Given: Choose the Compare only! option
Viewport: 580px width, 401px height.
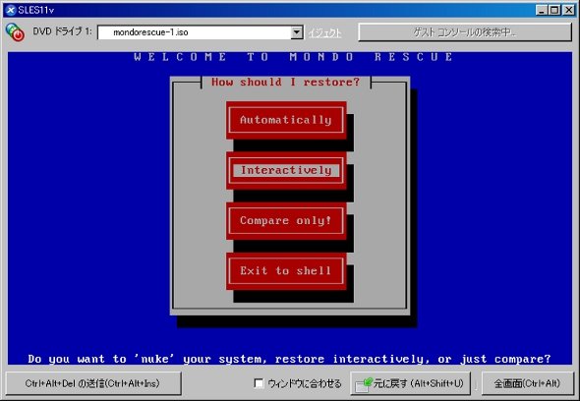Looking at the screenshot, I should (286, 220).
